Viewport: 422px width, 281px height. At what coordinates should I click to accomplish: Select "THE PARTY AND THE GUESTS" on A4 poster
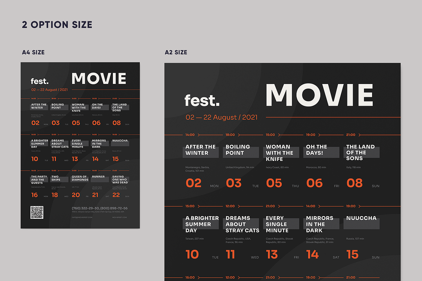coord(39,180)
